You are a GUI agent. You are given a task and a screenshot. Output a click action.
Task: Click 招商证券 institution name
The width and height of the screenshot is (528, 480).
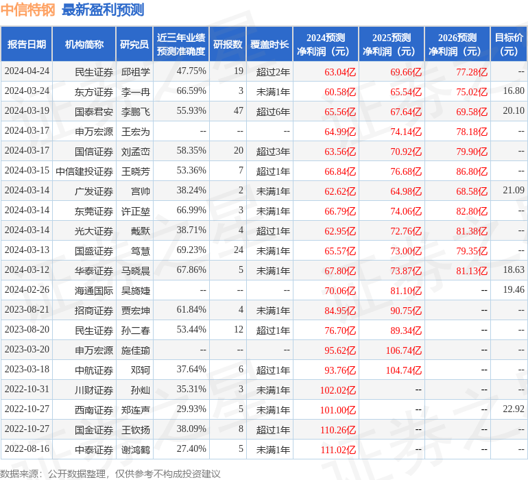pyautogui.click(x=94, y=310)
